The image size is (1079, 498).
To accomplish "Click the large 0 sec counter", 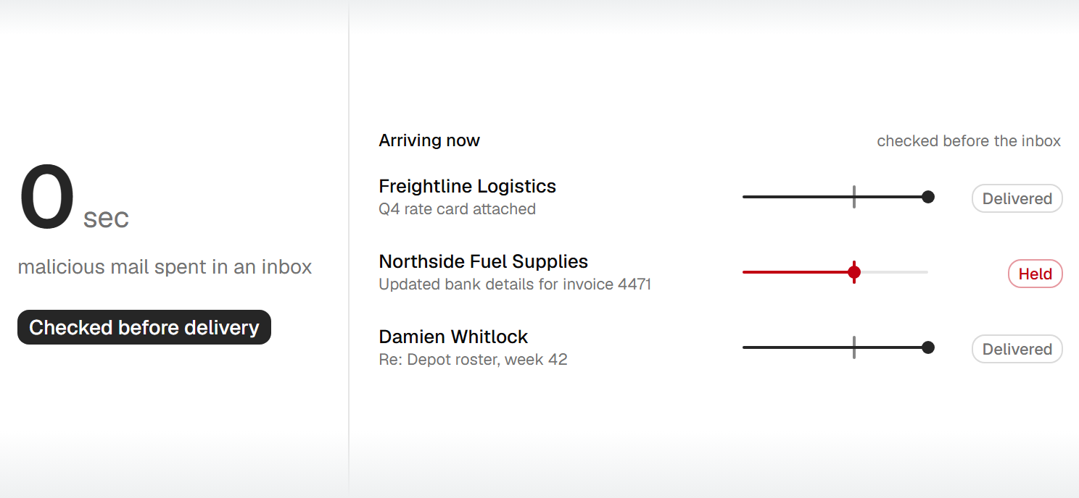I will tap(73, 198).
